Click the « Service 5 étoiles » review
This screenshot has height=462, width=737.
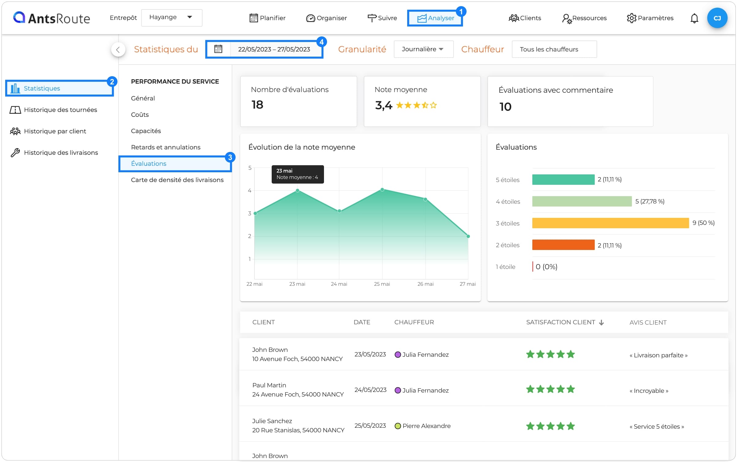click(x=657, y=427)
